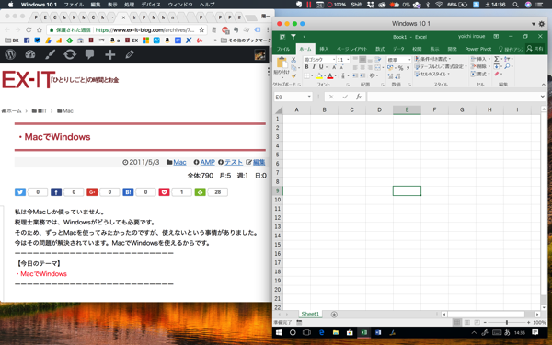Reload the page in Chrome
Viewport: 552px width, 345px height.
tap(29, 30)
